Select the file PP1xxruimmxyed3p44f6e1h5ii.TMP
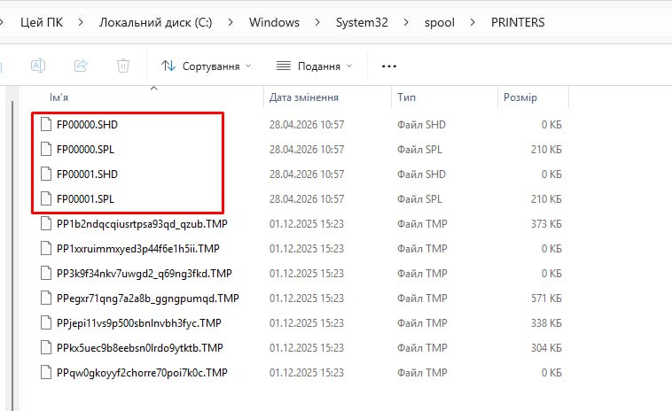The height and width of the screenshot is (411, 672). [137, 249]
